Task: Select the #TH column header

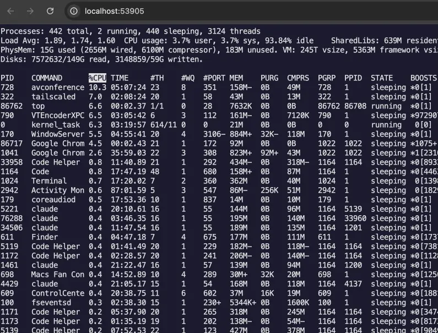Action: tap(157, 78)
